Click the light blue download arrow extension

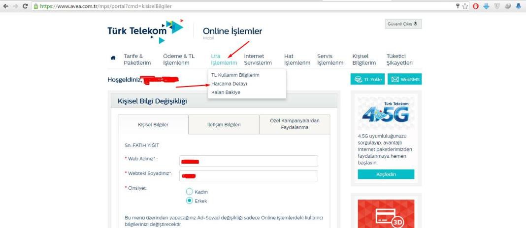487,6
